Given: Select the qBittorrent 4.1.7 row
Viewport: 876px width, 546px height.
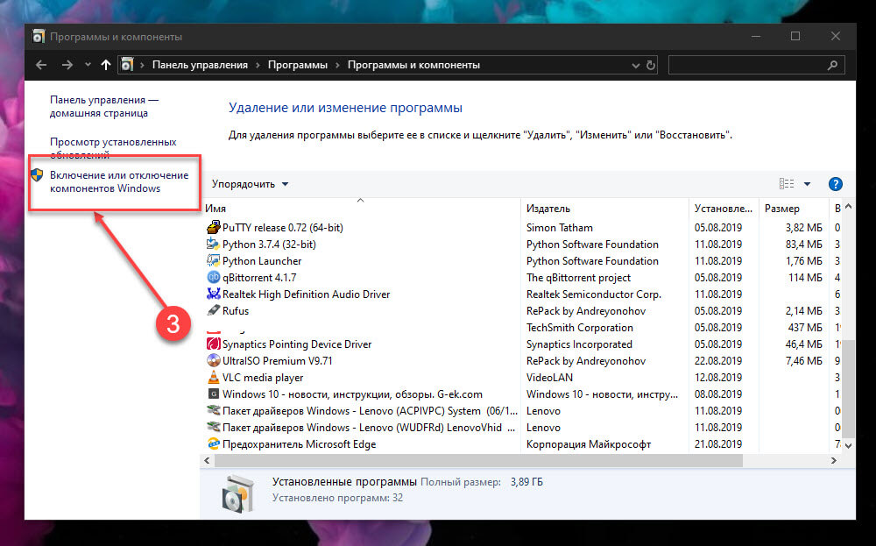Looking at the screenshot, I should 521,277.
